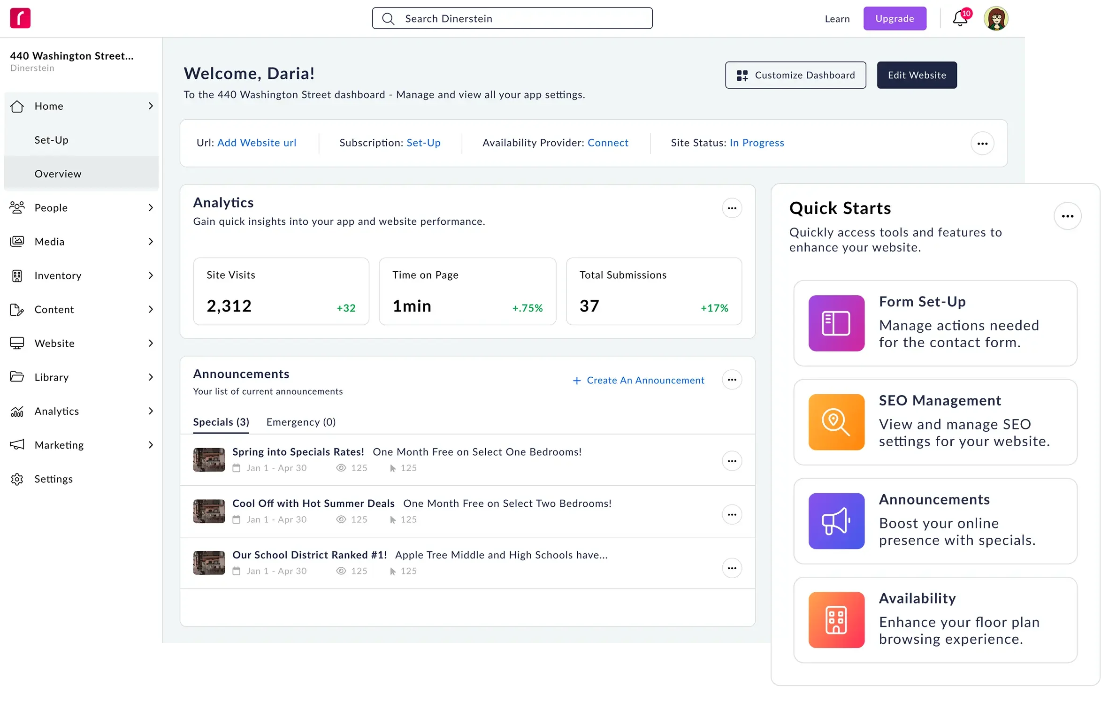Click the Library folder icon
Image resolution: width=1101 pixels, height=702 pixels.
[x=17, y=377]
